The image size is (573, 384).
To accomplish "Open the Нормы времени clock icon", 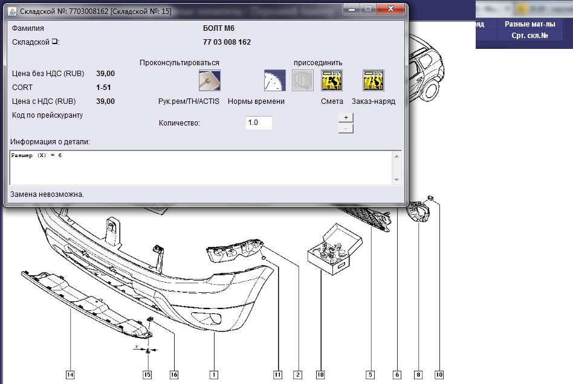I will 274,80.
